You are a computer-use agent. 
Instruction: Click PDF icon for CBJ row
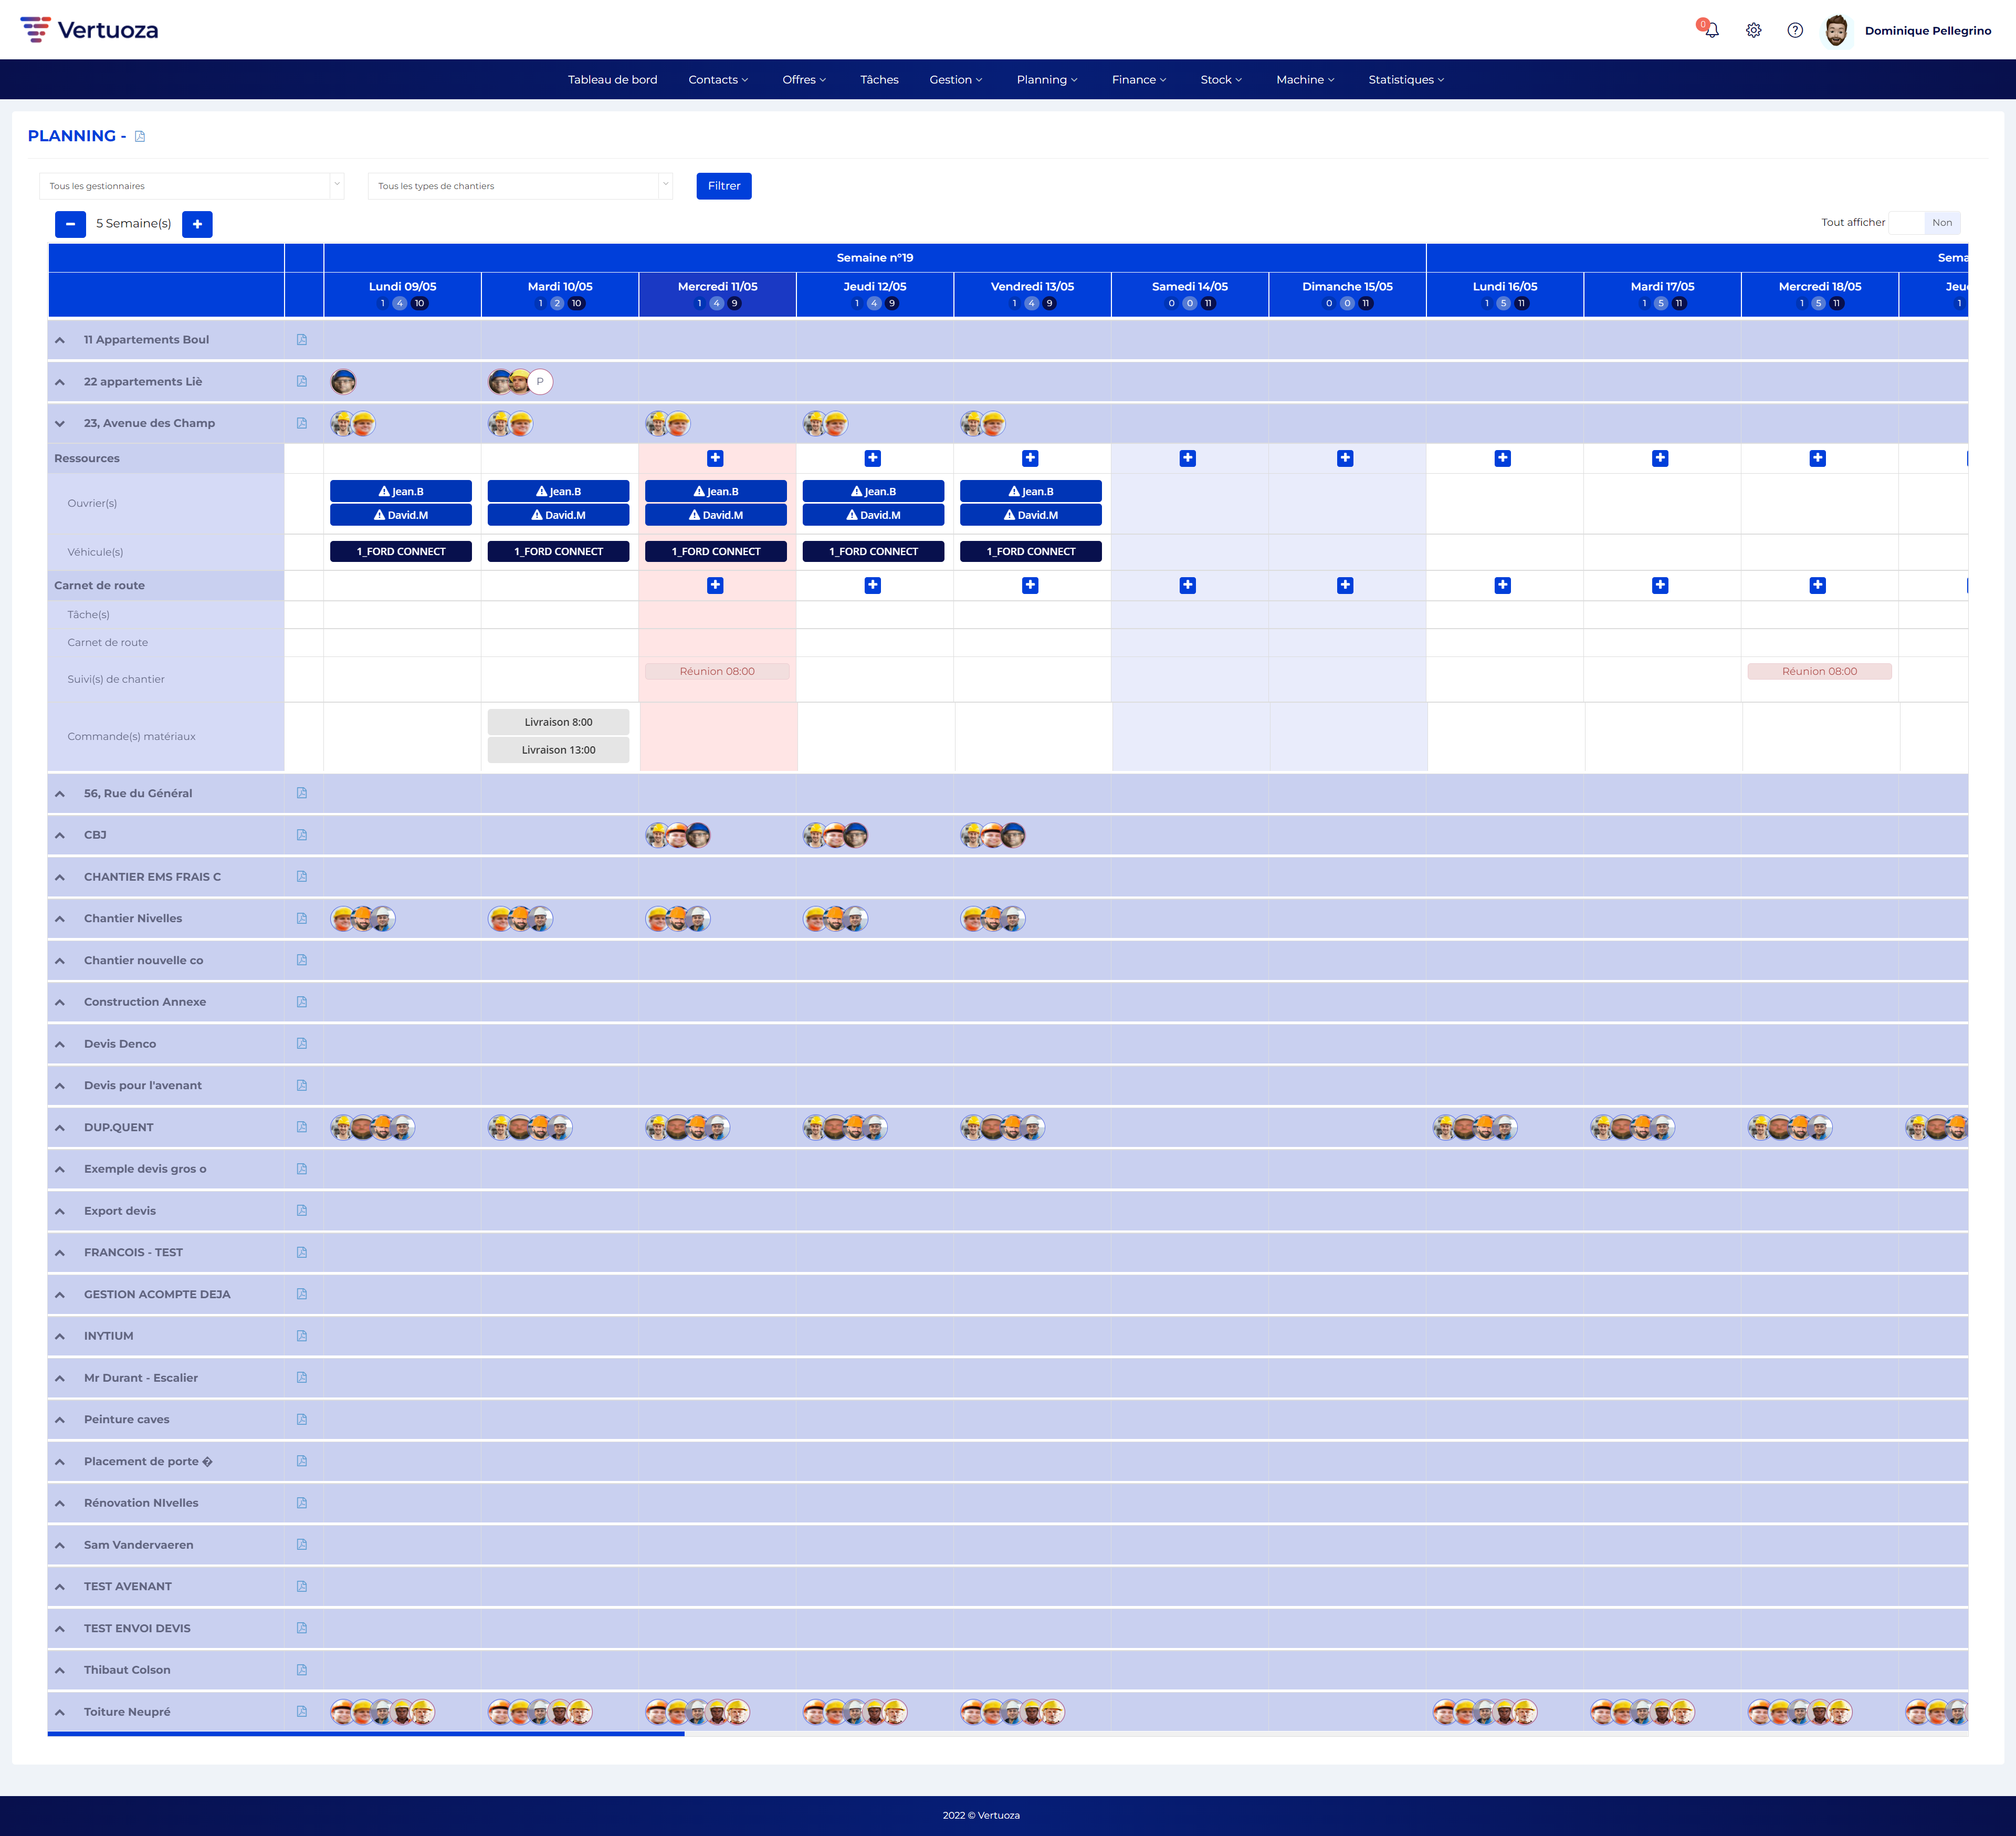coord(302,836)
